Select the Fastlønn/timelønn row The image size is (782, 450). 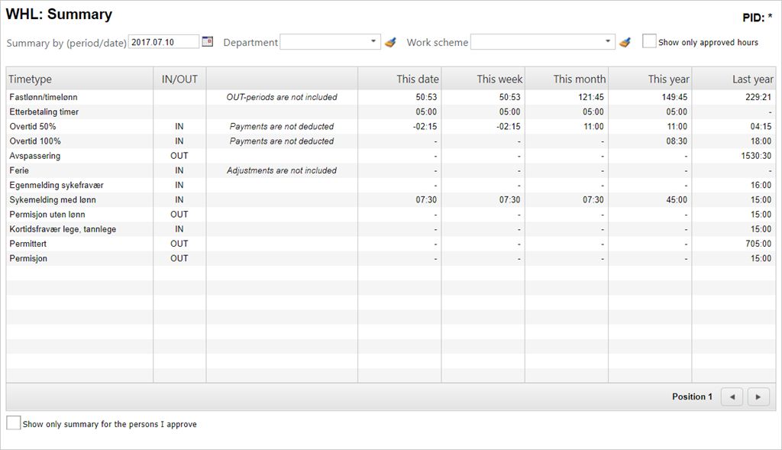click(x=44, y=97)
